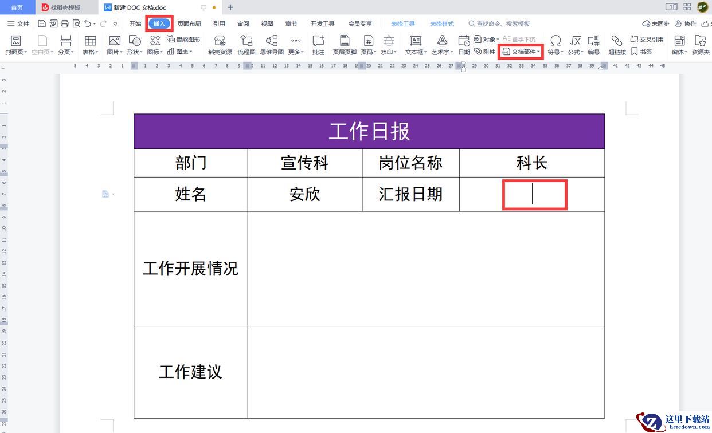The width and height of the screenshot is (712, 433).
Task: Click the Watermark (水印) icon
Action: (x=389, y=41)
